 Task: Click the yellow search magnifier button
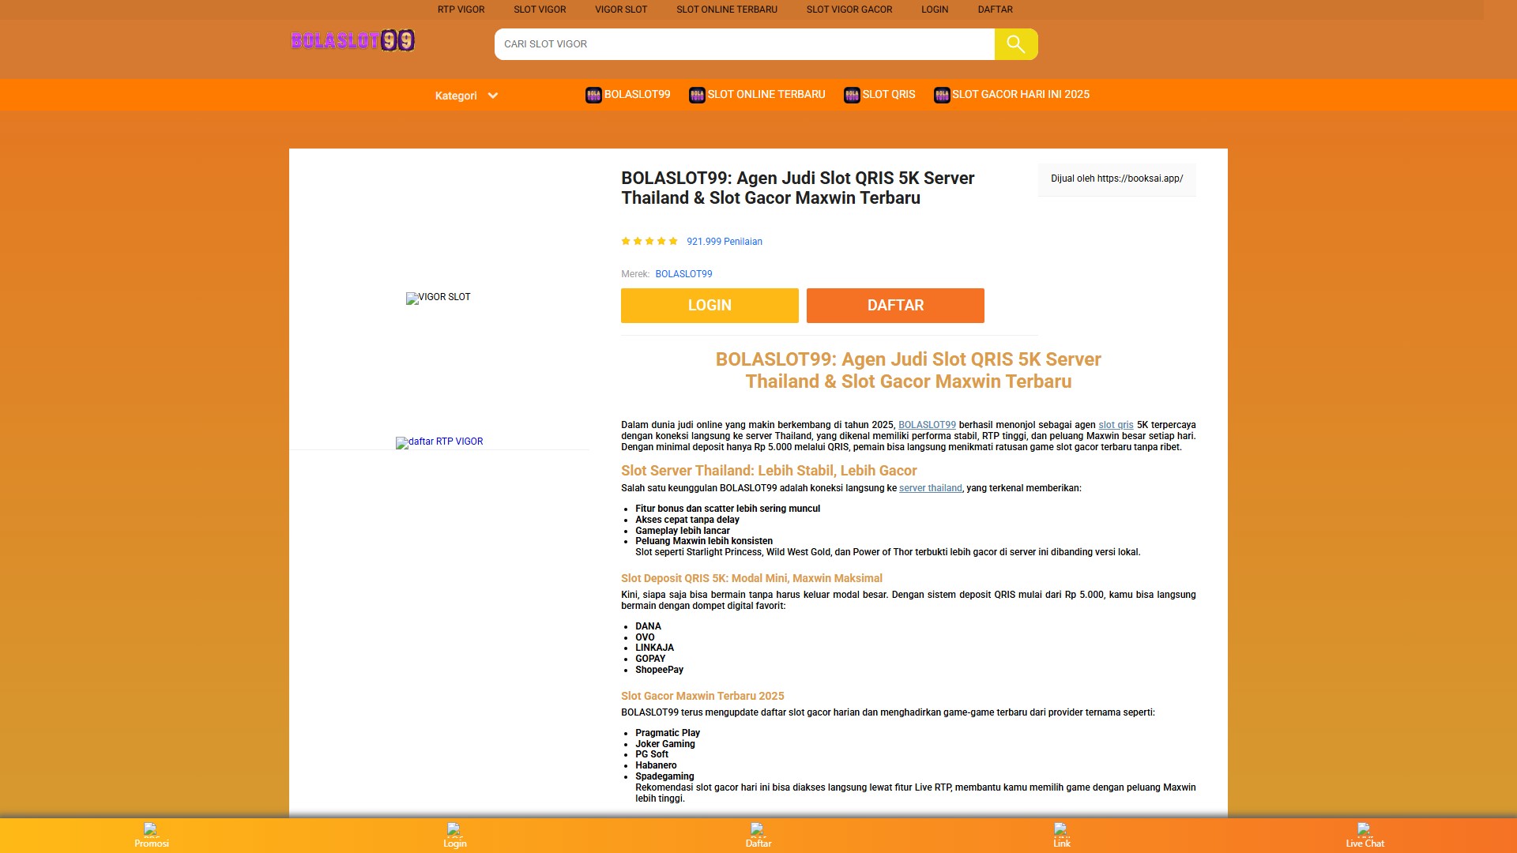1015,44
